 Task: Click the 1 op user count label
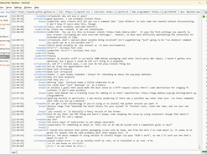click(x=205, y=12)
